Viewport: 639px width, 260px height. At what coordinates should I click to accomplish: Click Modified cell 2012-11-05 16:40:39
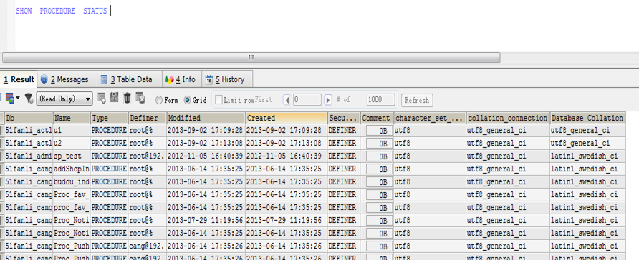pos(206,156)
